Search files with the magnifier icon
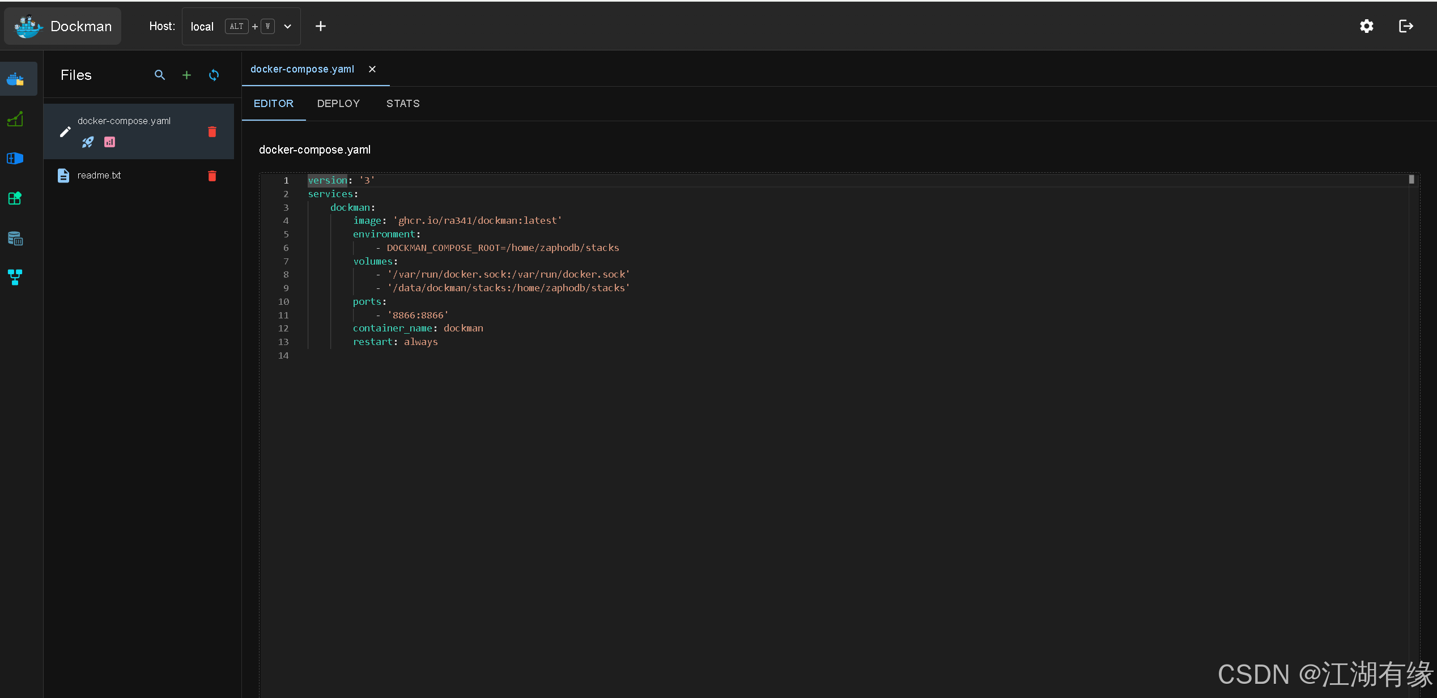This screenshot has width=1437, height=698. point(160,75)
